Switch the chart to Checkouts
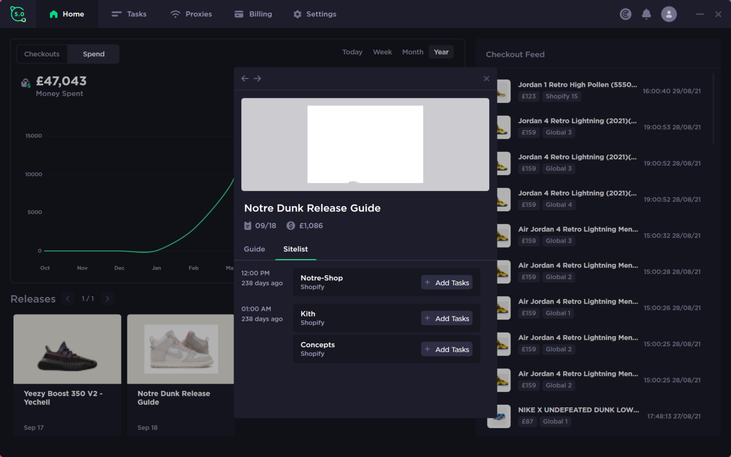Screen dimensions: 731x457 [x=42, y=54]
